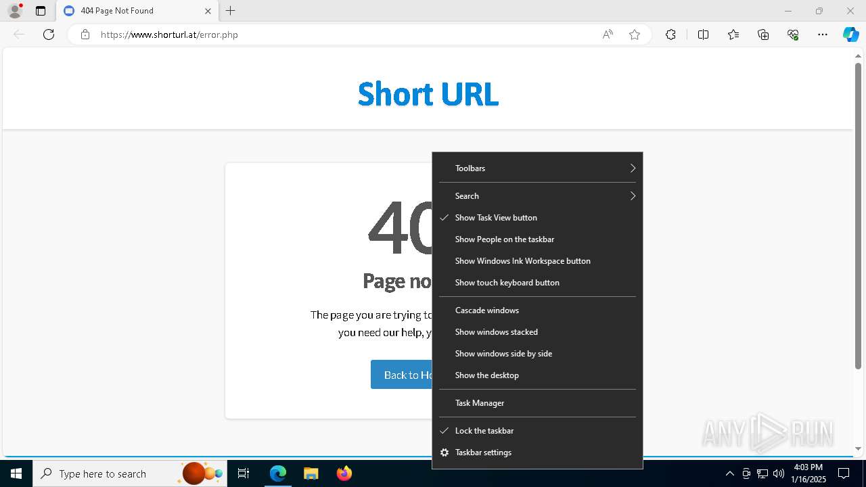The height and width of the screenshot is (487, 866).
Task: Close the 404 Page Not Found tab
Action: point(208,11)
